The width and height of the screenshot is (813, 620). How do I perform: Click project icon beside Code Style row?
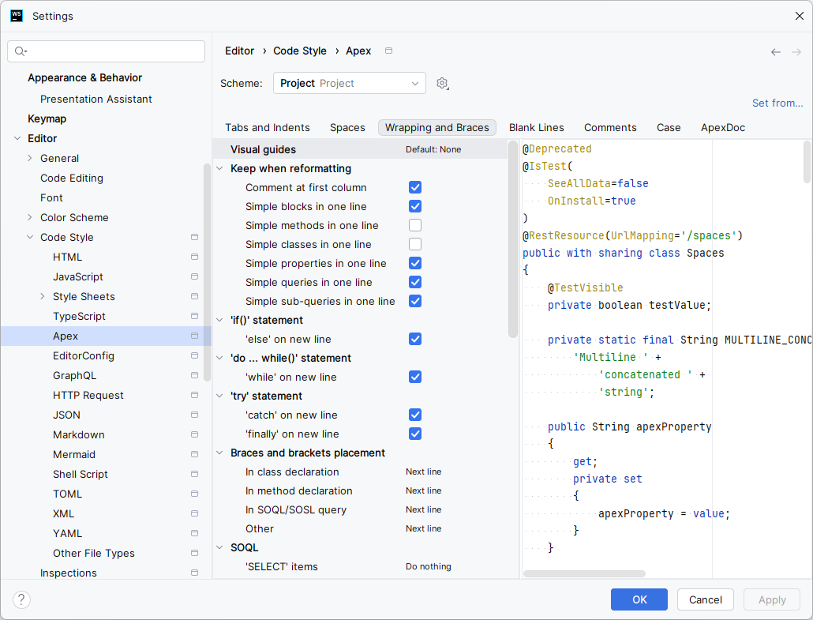[194, 237]
